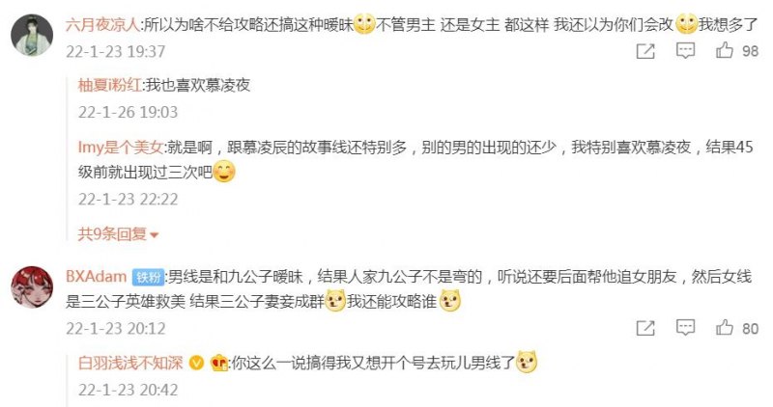Share the comment by 六月夜凉人
This screenshot has height=407, width=773.
[645, 51]
